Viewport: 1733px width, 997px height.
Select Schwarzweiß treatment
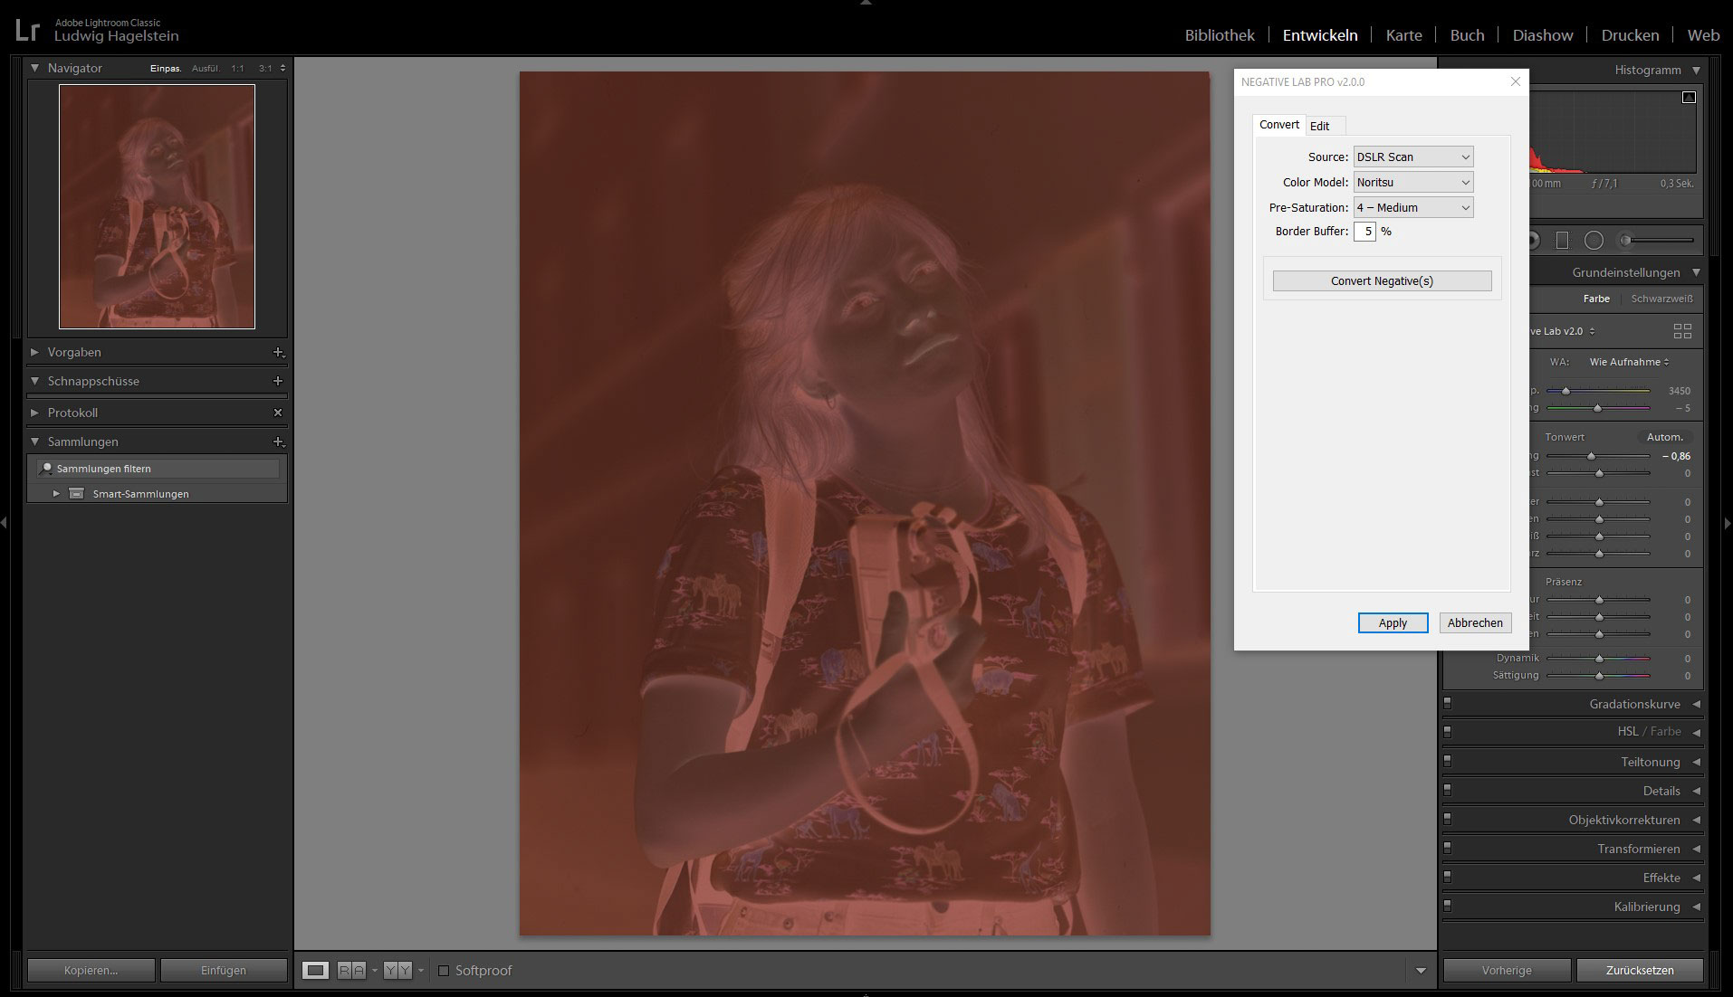click(1661, 299)
